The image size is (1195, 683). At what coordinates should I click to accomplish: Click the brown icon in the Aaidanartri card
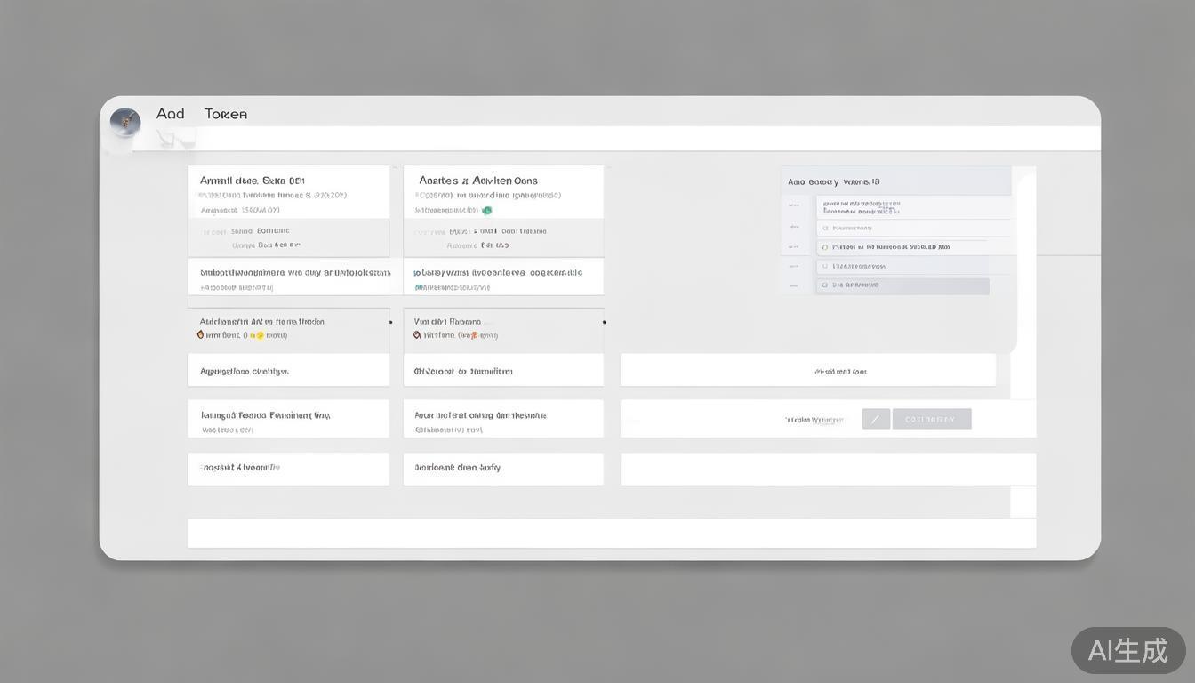201,335
